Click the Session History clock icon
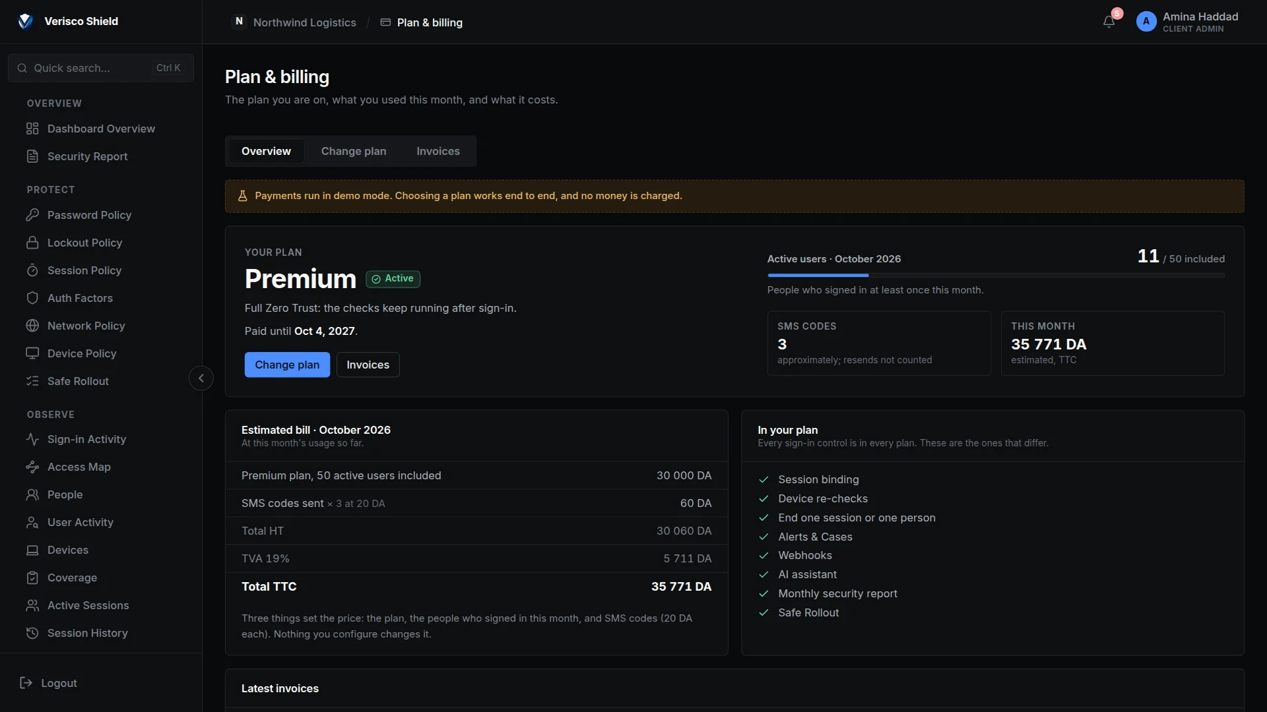This screenshot has height=712, width=1267. tap(32, 633)
